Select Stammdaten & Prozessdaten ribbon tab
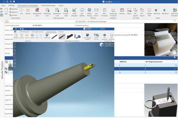This screenshot has width=178, height=118. [x=28, y=6]
